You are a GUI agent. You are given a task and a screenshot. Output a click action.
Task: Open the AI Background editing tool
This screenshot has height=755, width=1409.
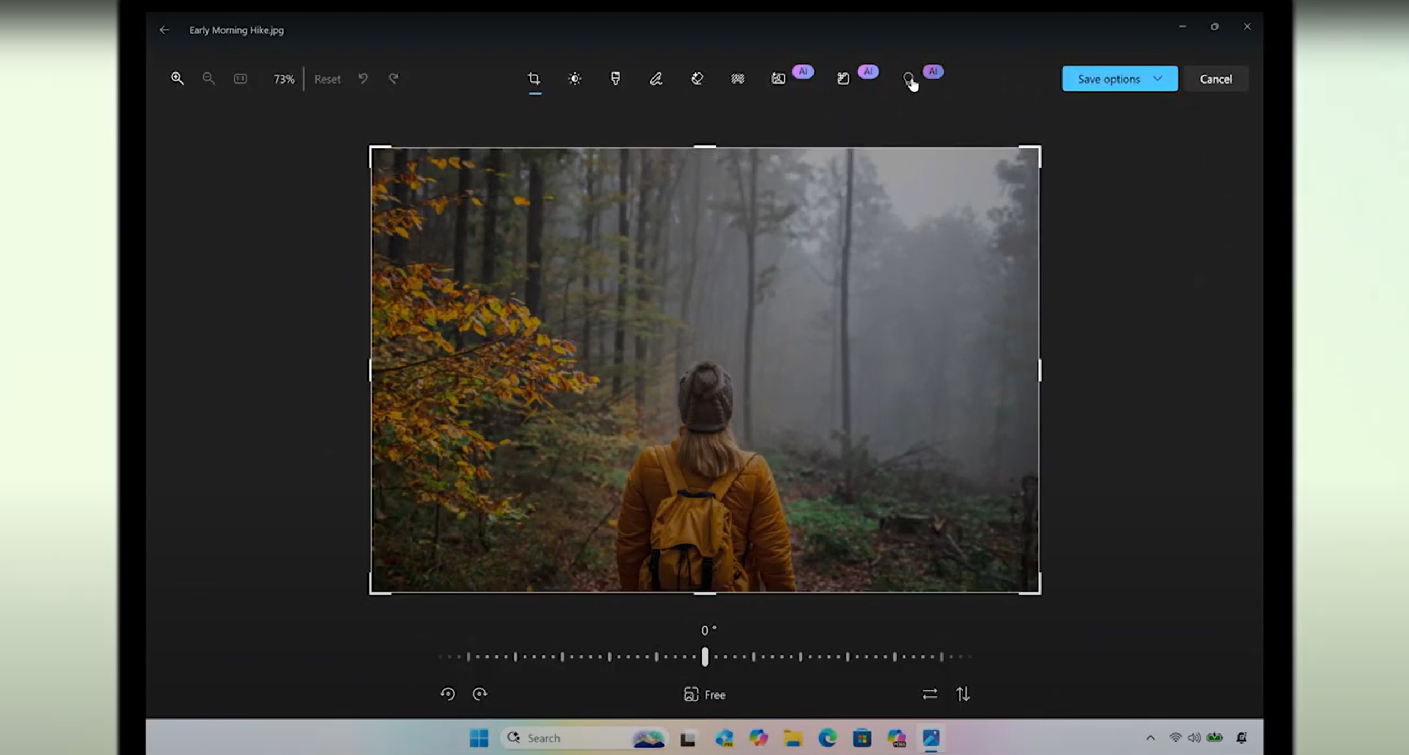[x=778, y=79]
